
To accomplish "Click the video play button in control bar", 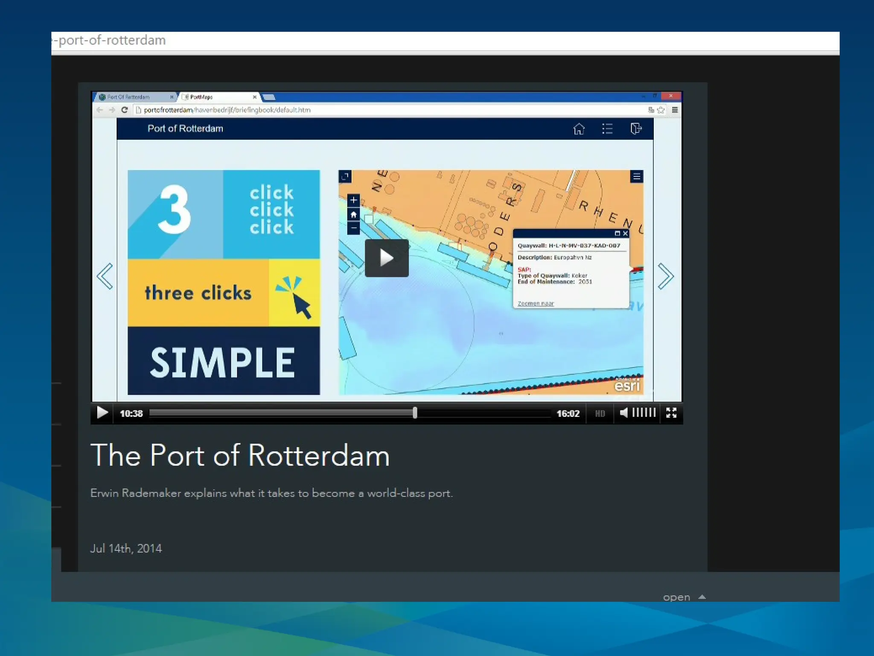I will pyautogui.click(x=102, y=413).
